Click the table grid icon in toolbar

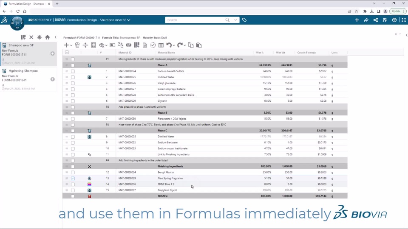tap(161, 45)
